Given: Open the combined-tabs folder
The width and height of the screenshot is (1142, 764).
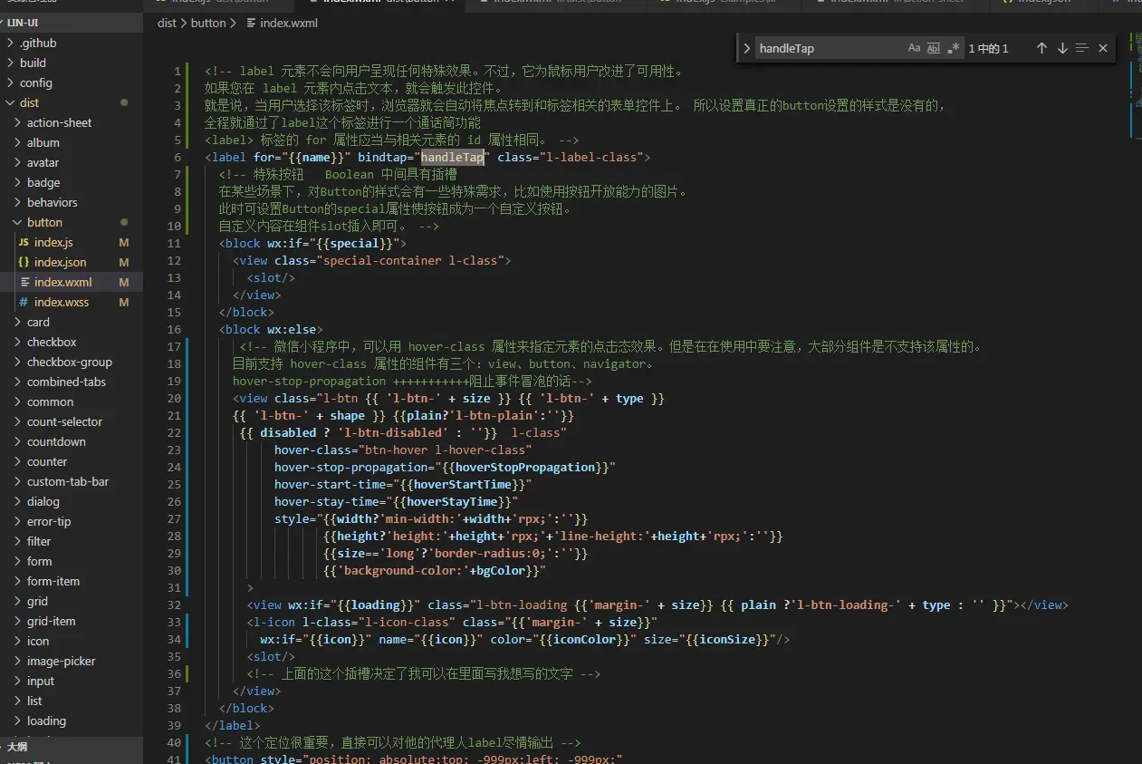Looking at the screenshot, I should click(72, 382).
